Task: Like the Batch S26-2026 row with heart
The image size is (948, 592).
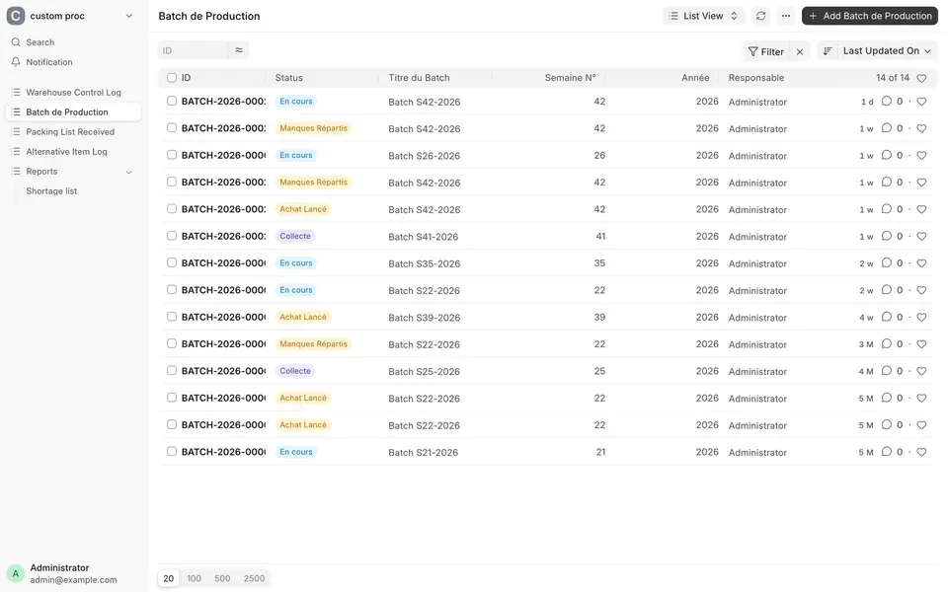Action: point(921,155)
